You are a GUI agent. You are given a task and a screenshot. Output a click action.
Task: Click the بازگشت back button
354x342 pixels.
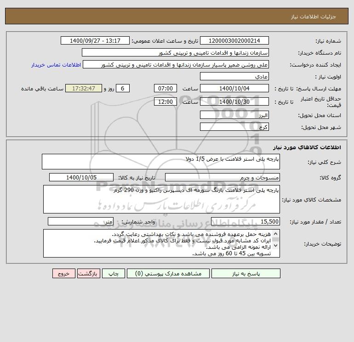(88, 274)
